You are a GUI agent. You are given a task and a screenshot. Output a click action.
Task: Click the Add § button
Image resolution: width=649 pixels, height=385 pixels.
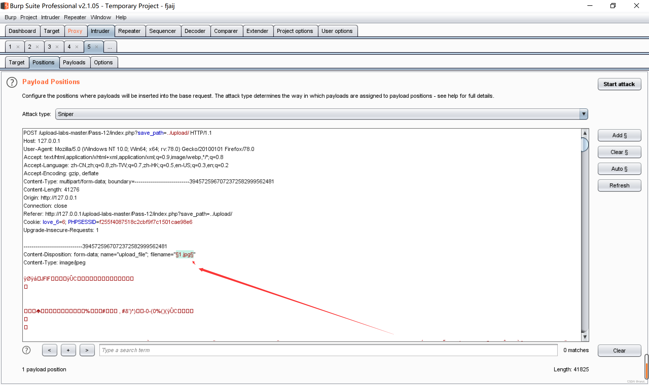click(619, 135)
